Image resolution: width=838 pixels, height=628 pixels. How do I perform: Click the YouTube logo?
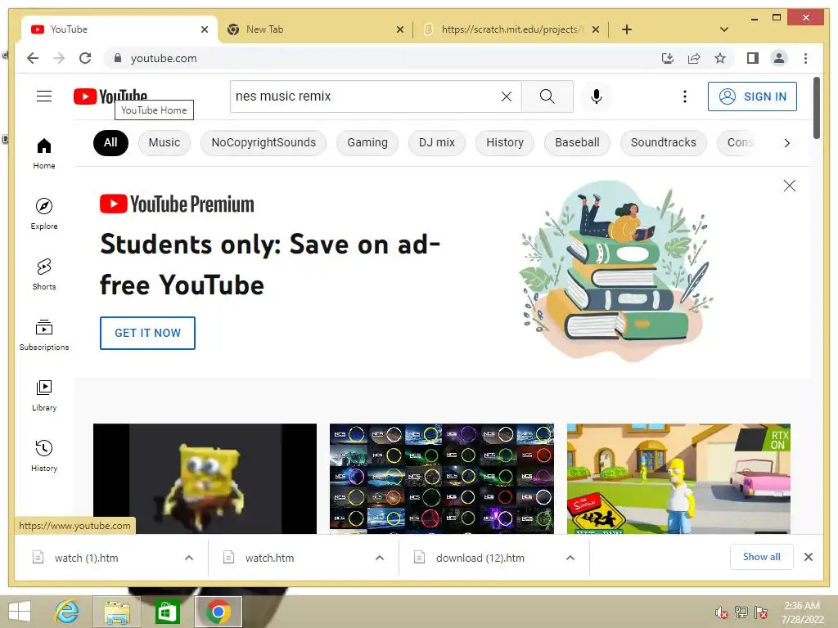tap(110, 96)
